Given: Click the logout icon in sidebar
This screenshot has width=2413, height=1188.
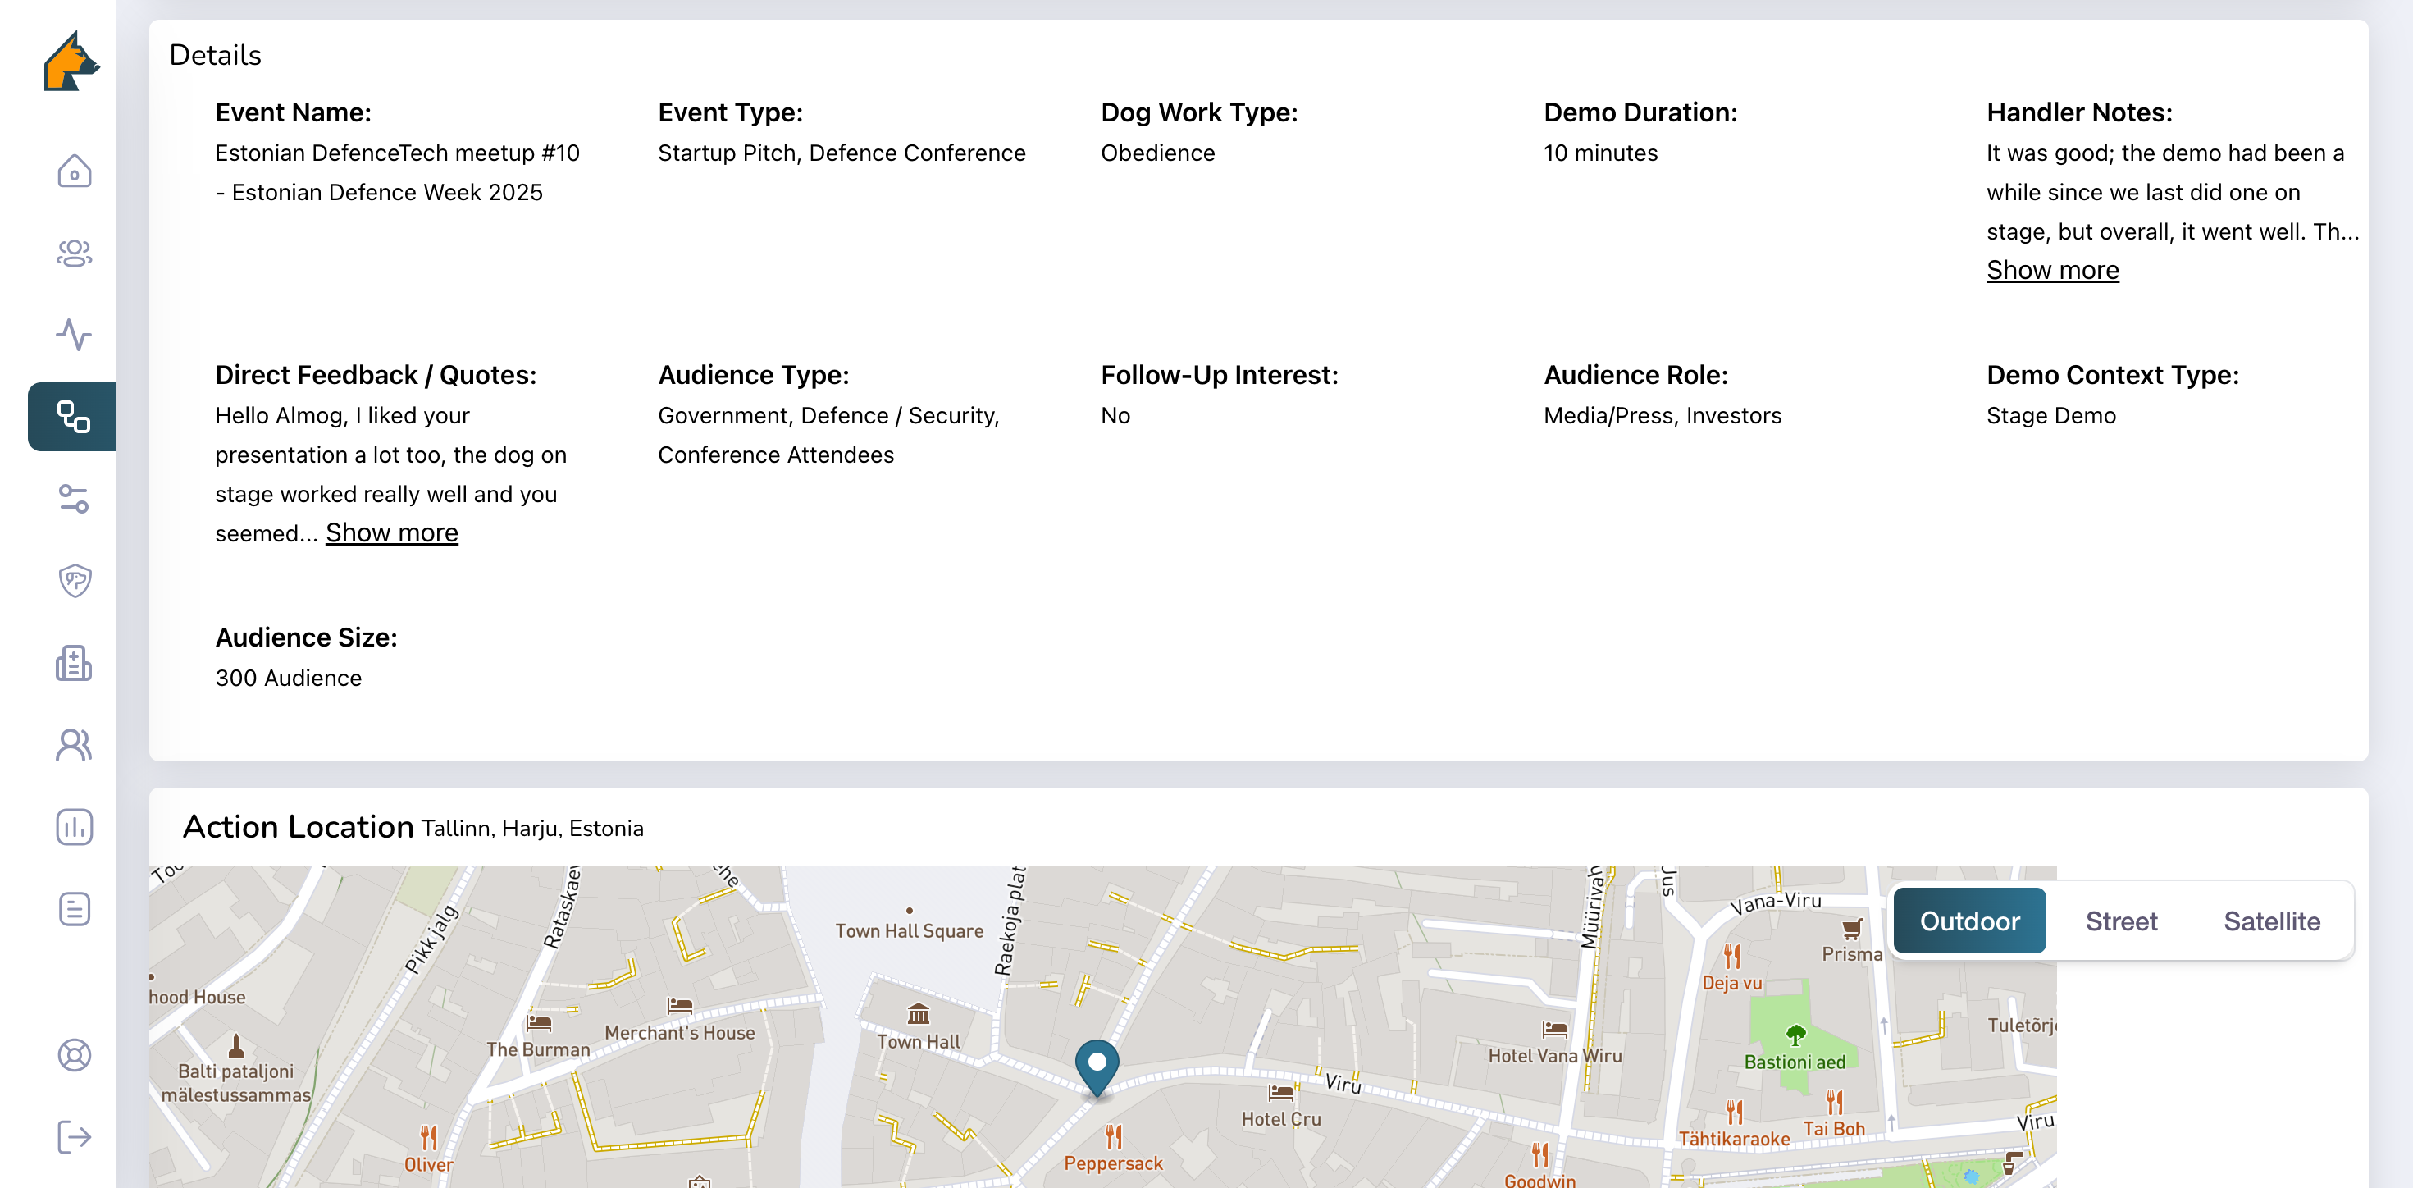Looking at the screenshot, I should point(74,1137).
